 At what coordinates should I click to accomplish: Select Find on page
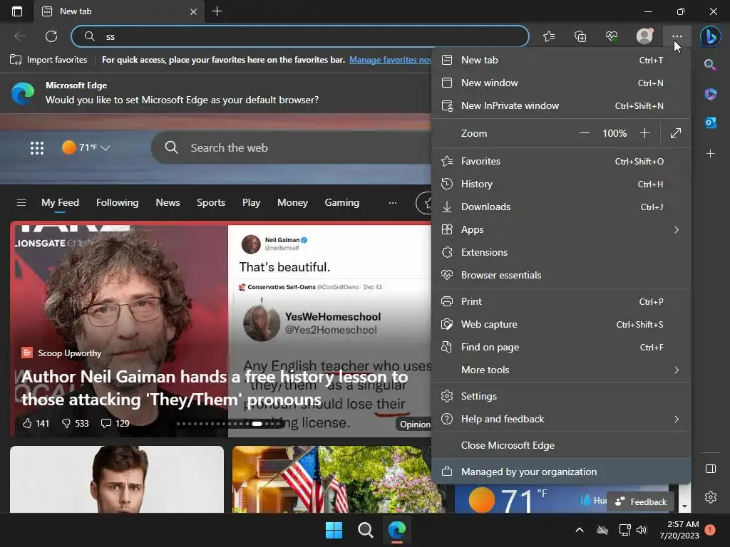561,348
